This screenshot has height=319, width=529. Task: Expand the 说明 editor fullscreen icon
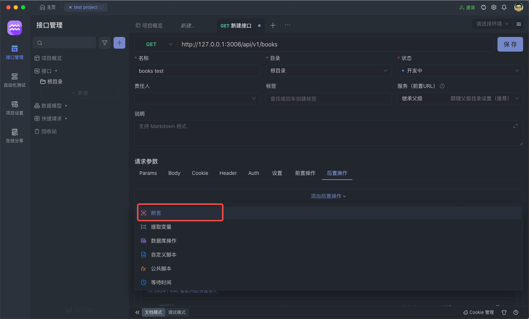tap(515, 126)
